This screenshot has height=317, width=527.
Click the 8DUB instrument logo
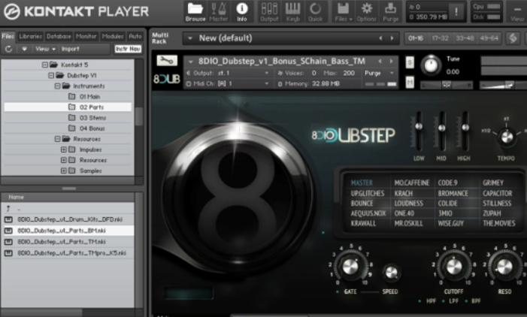[x=167, y=79]
